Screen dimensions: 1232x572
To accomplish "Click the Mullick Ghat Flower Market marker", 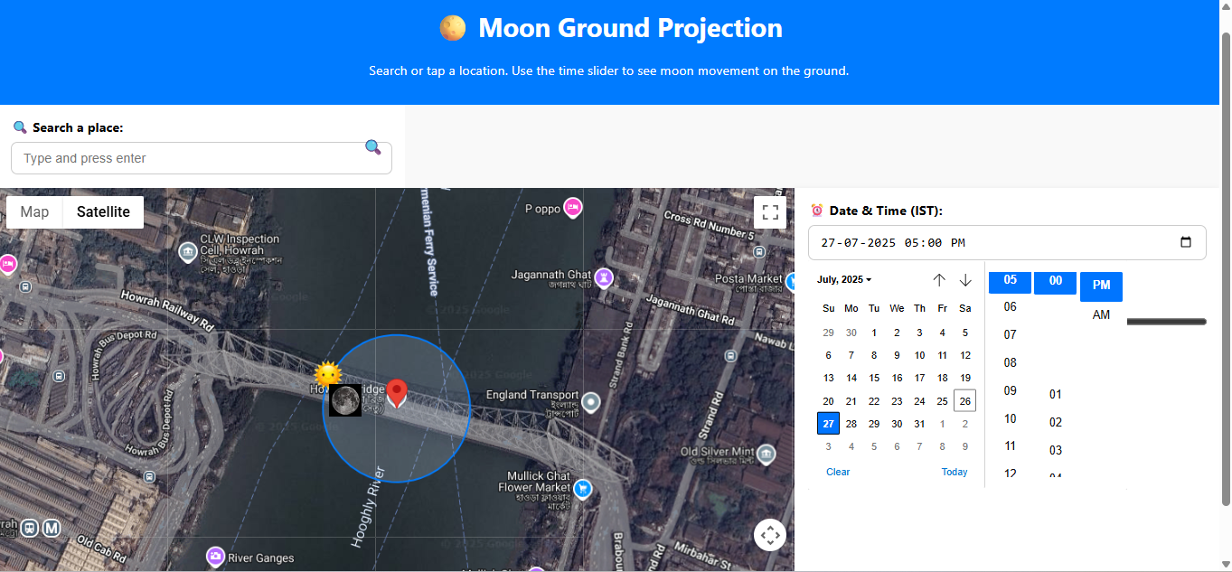I will (x=583, y=489).
